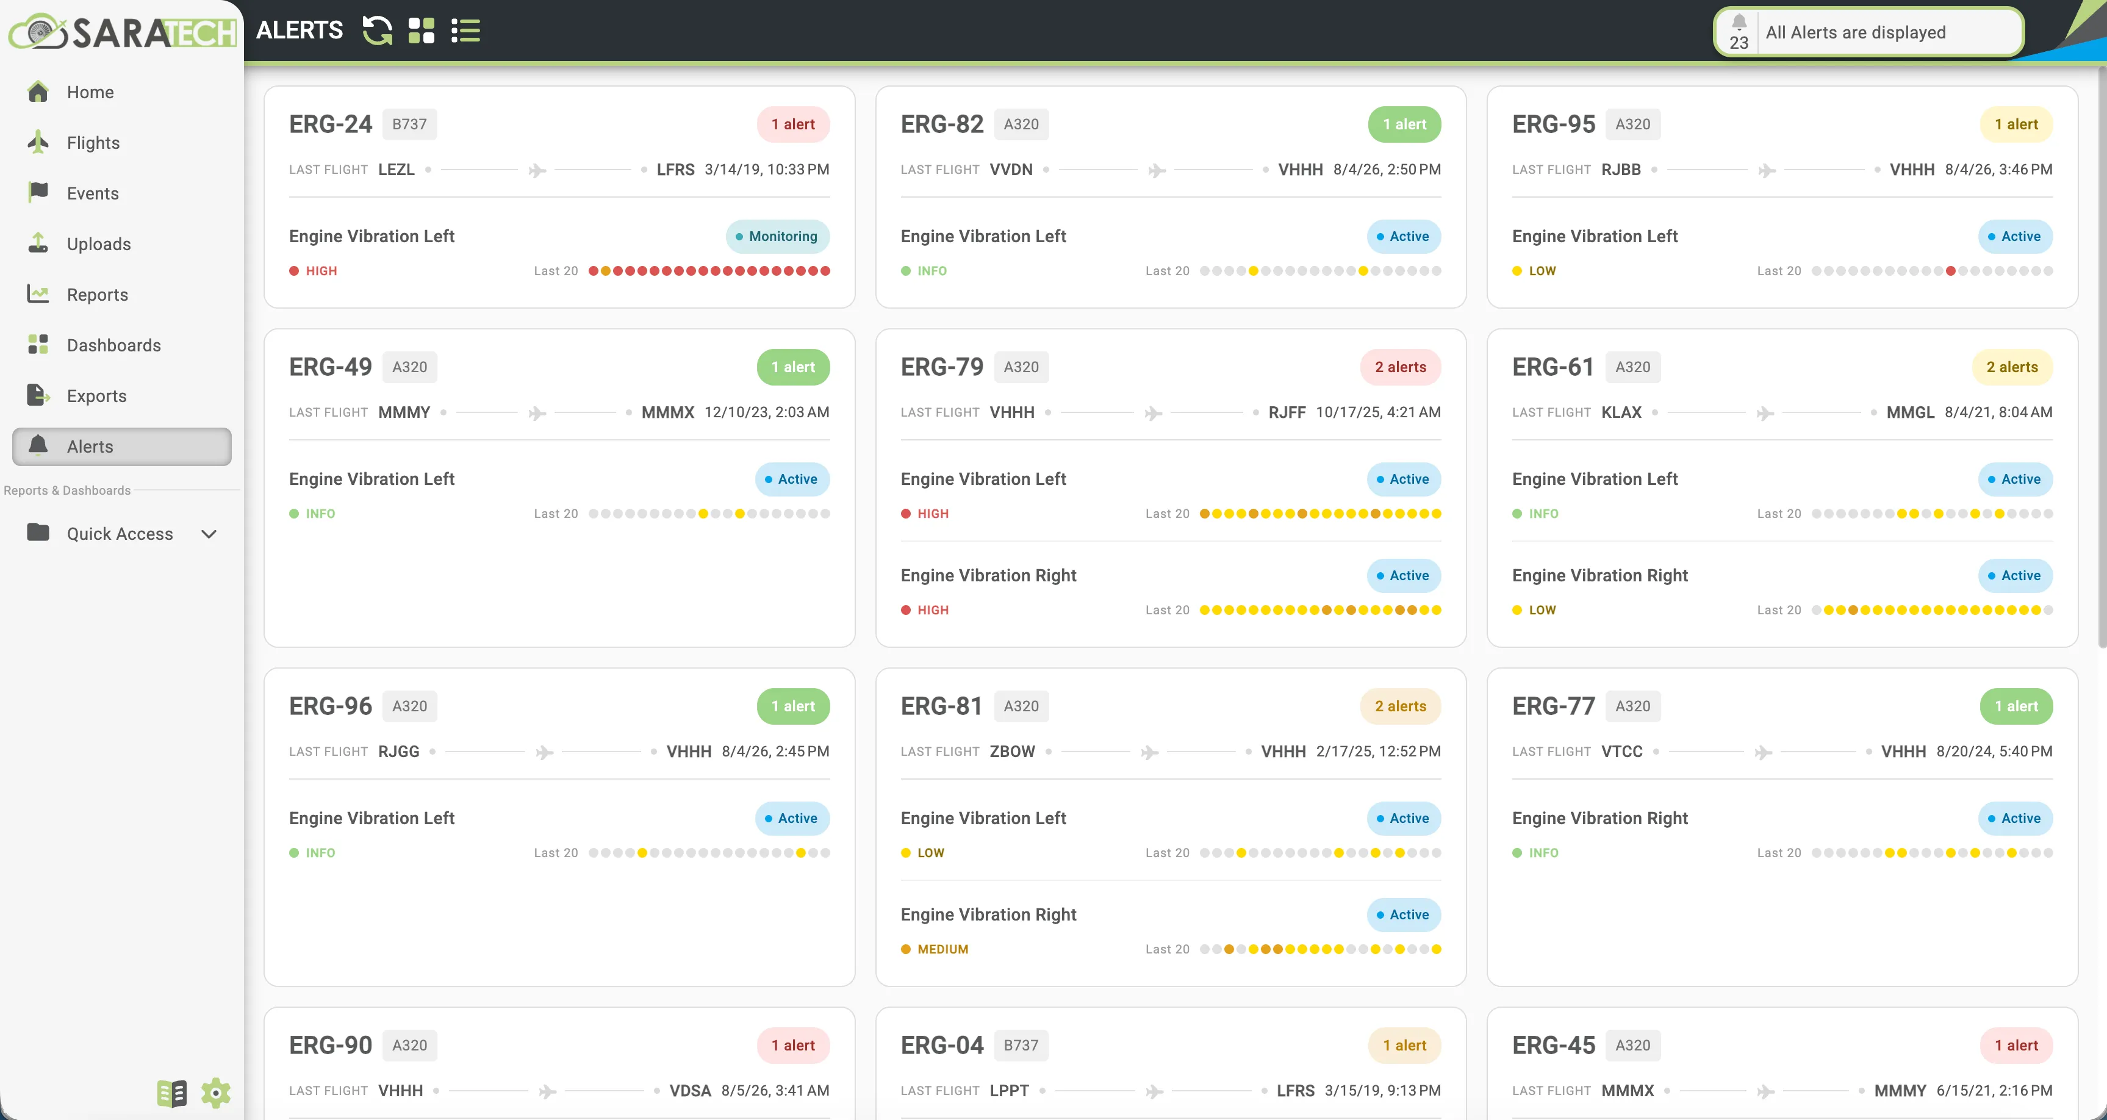Click ERG-81 2 alerts badge
This screenshot has height=1120, width=2107.
pos(1401,706)
